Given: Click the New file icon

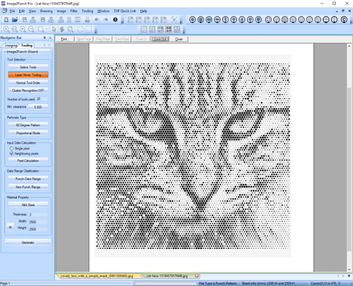Looking at the screenshot, I should (6, 20).
